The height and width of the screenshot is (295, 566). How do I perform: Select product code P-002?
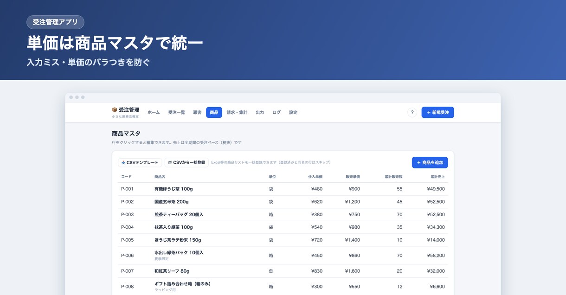(x=127, y=202)
